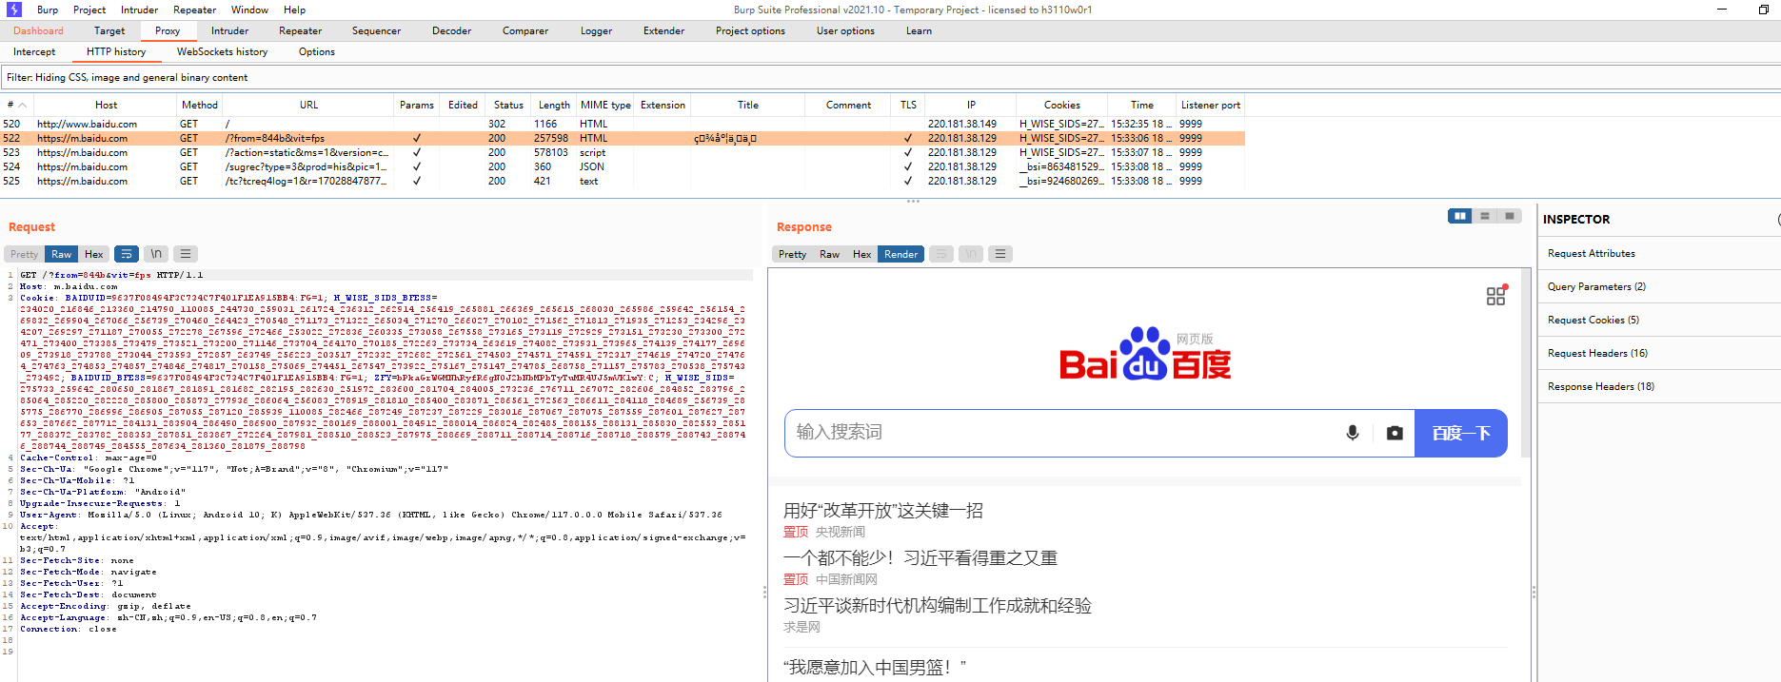Open Response viewer hamburger options menu
This screenshot has width=1781, height=682.
[999, 254]
